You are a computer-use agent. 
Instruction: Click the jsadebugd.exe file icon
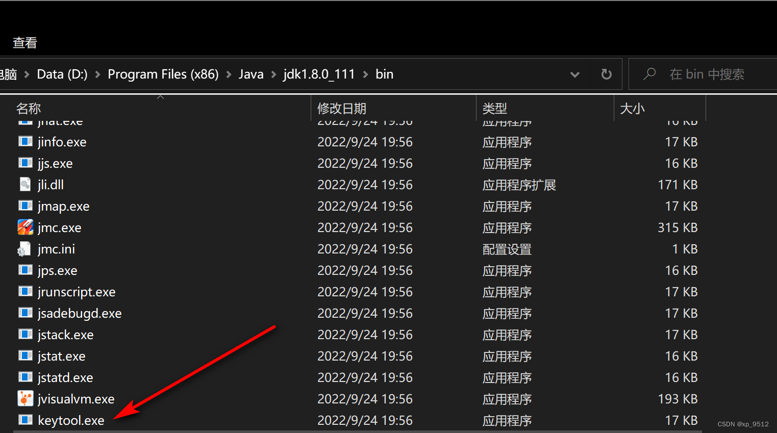(x=26, y=313)
